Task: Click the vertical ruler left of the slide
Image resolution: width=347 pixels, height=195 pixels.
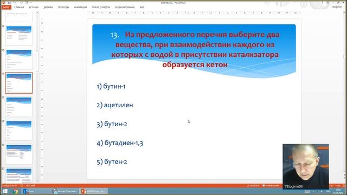Action: [x=42, y=99]
